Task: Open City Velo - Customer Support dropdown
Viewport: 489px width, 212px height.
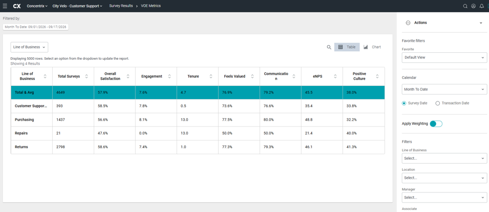Action: (x=77, y=6)
